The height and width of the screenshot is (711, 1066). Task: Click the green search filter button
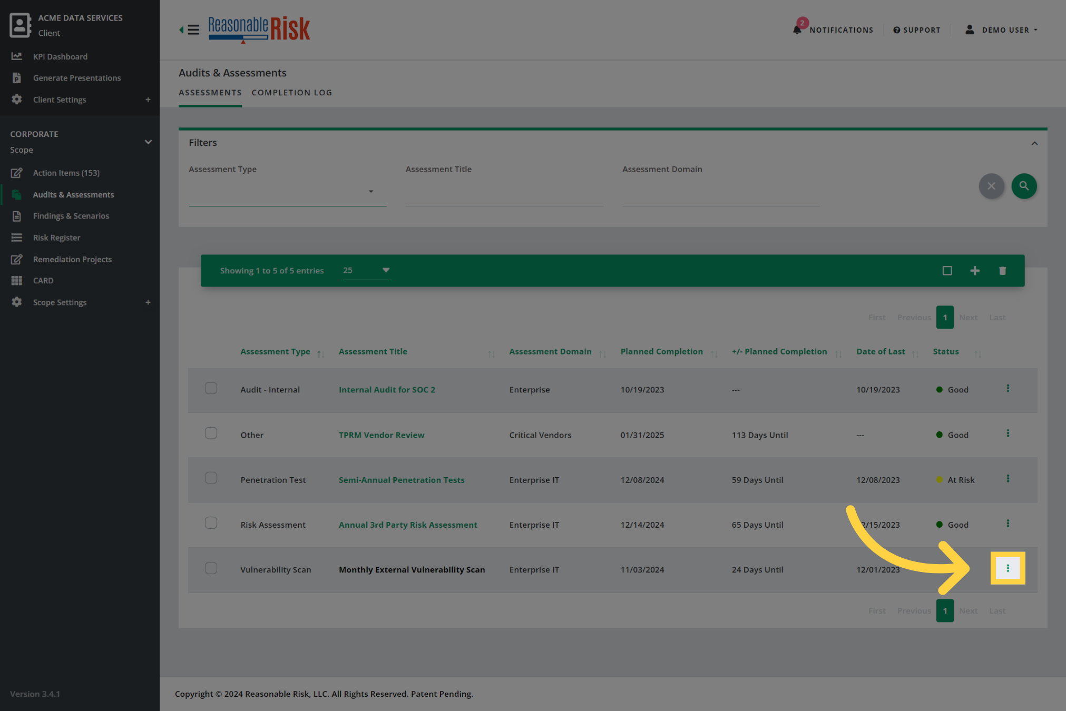[1024, 186]
